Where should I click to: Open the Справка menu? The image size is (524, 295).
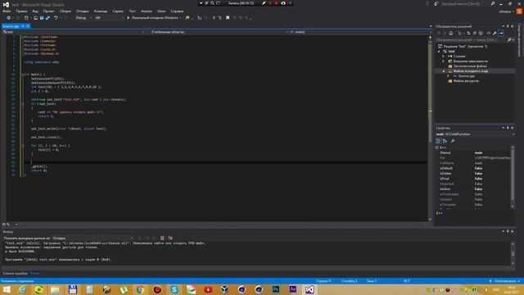(177, 11)
